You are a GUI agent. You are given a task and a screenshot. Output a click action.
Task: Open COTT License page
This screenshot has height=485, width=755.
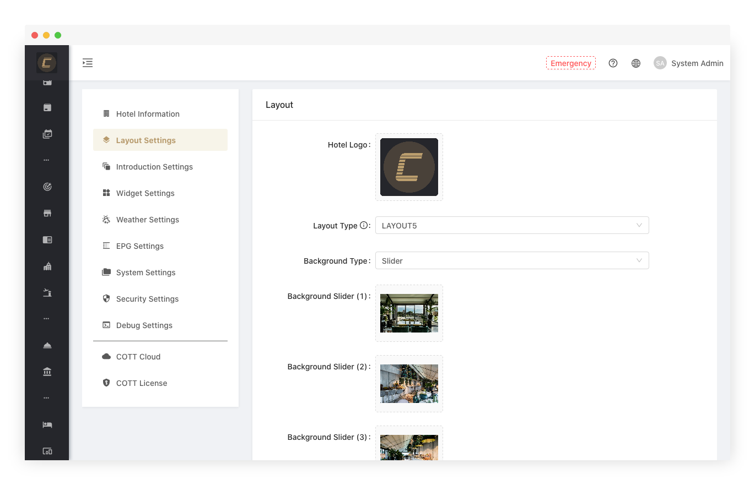coord(160,383)
